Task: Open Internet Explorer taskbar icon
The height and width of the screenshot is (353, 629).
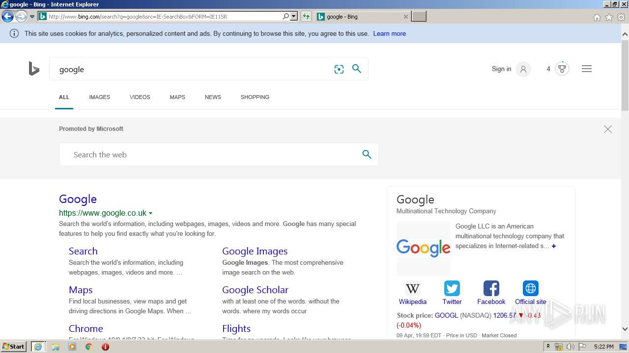Action: click(38, 347)
